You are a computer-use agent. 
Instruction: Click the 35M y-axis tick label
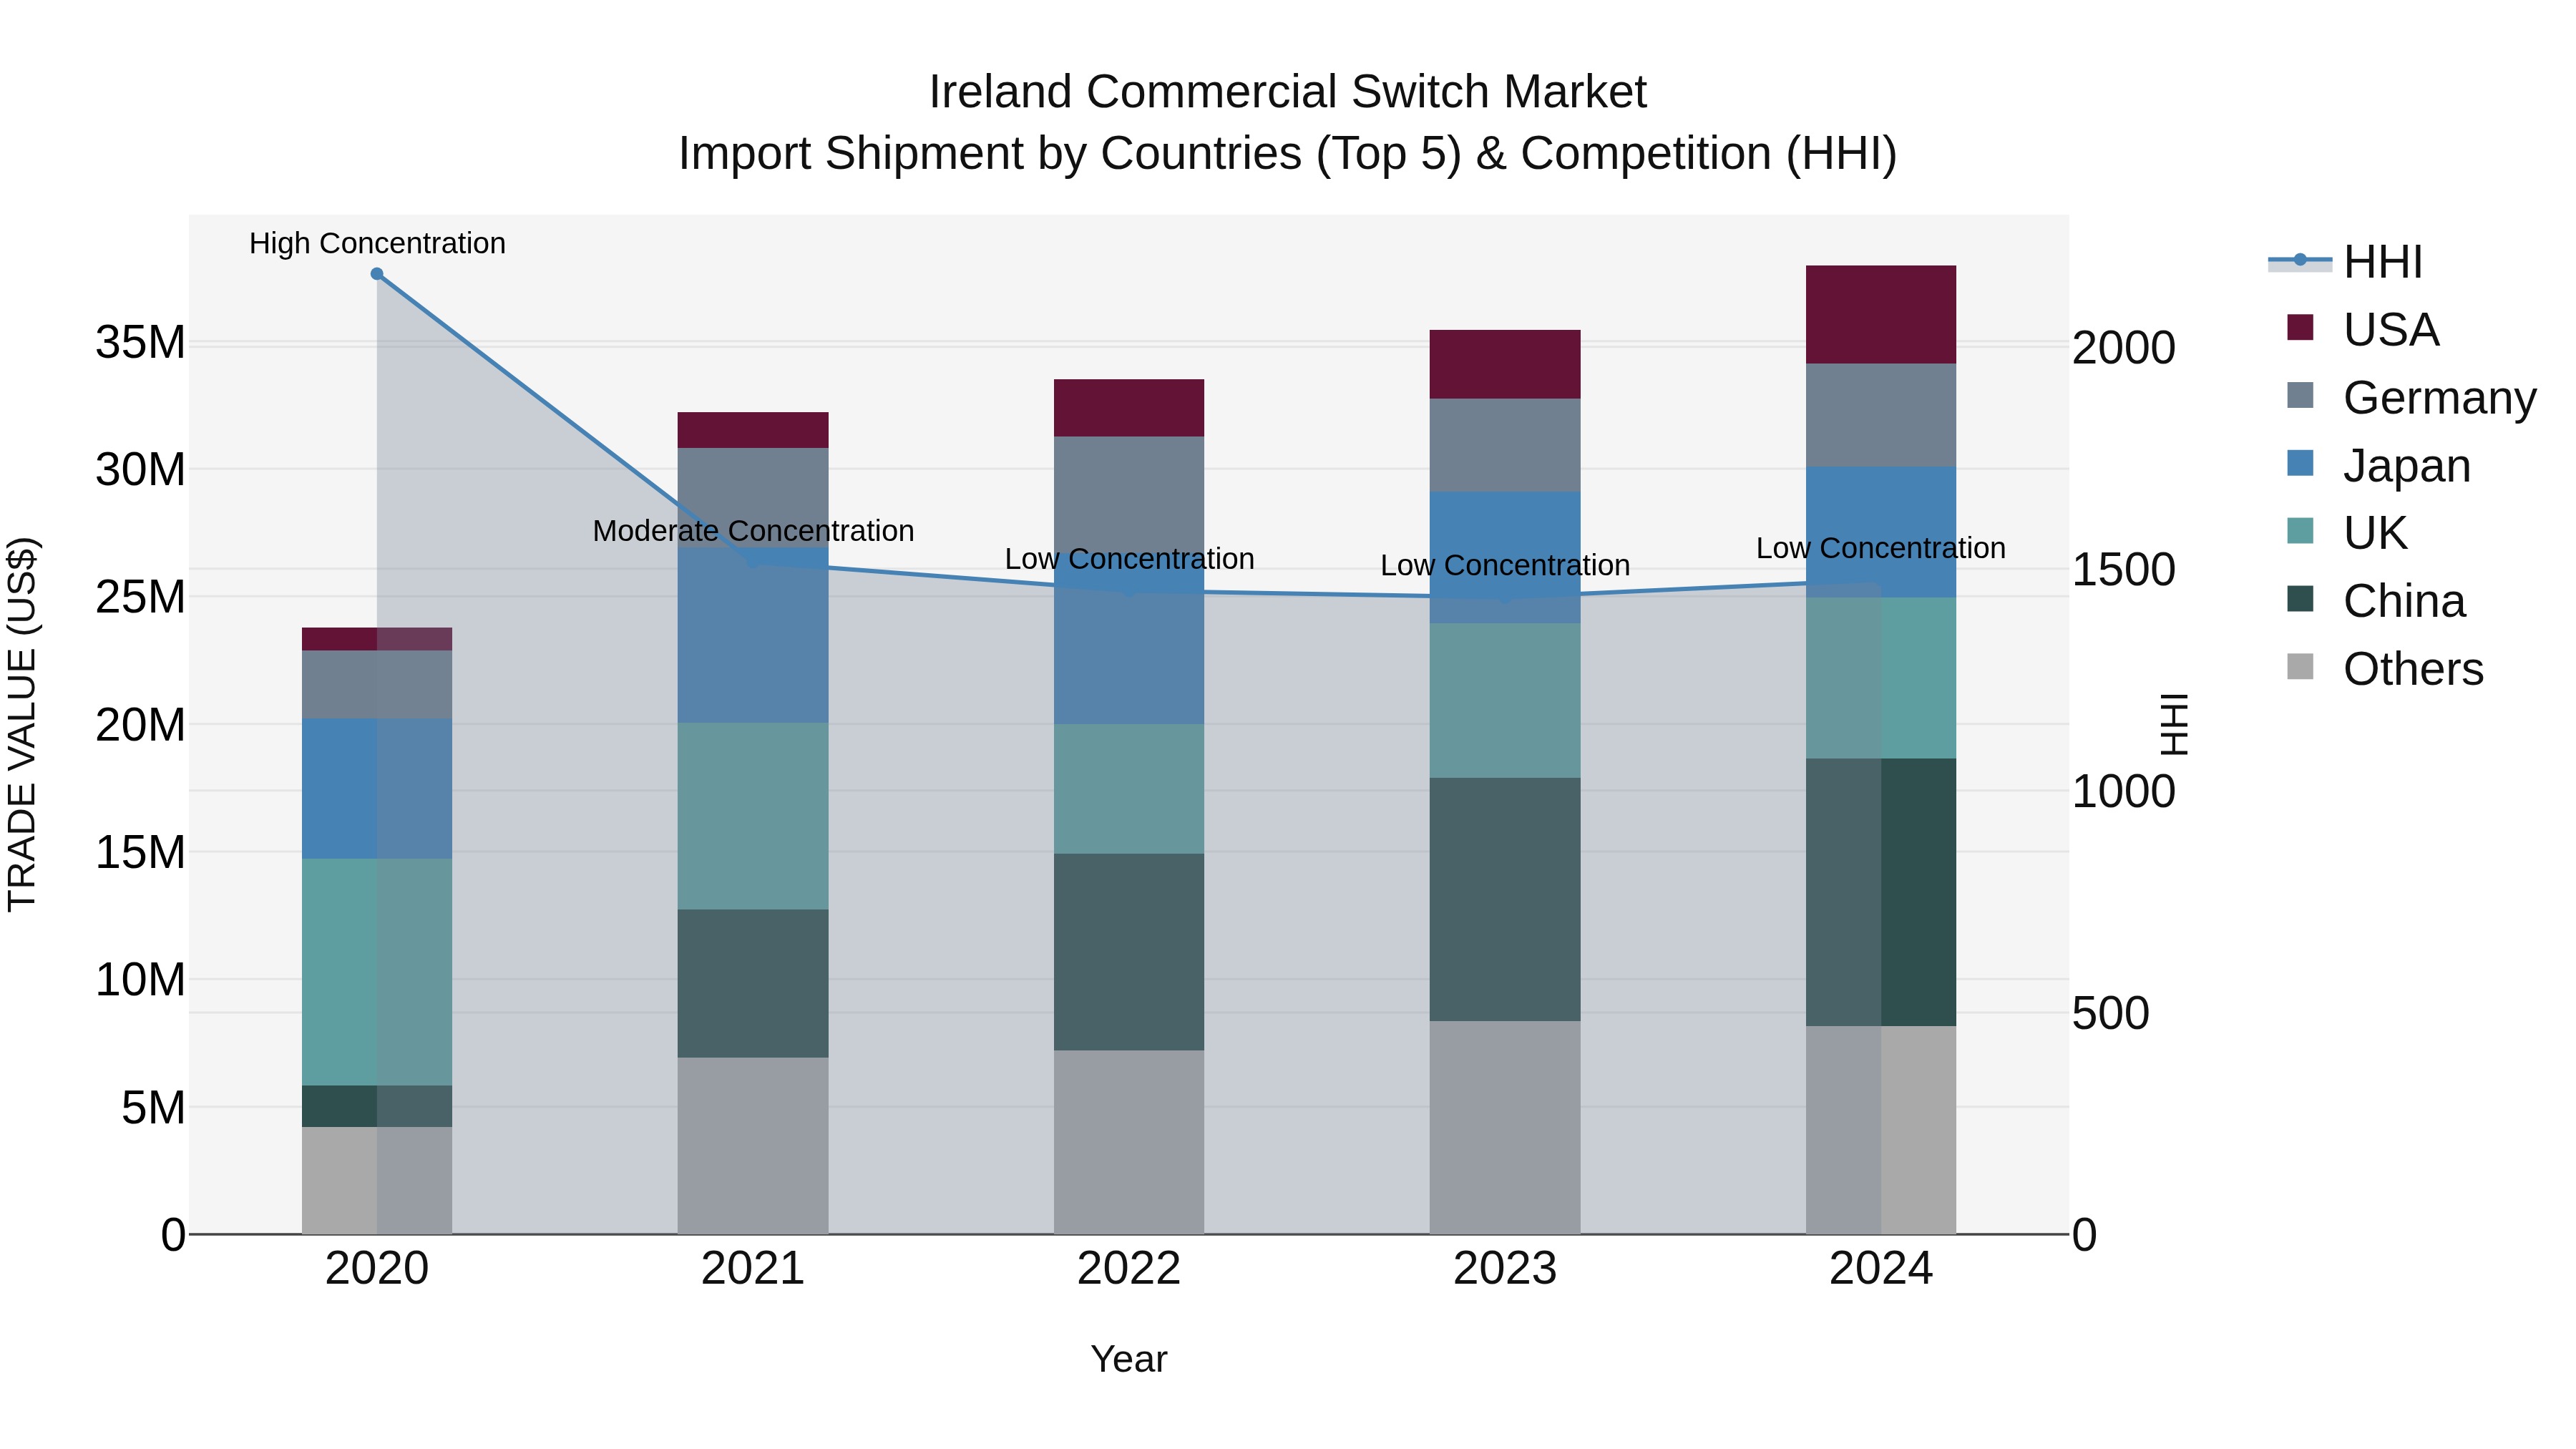click(x=140, y=343)
